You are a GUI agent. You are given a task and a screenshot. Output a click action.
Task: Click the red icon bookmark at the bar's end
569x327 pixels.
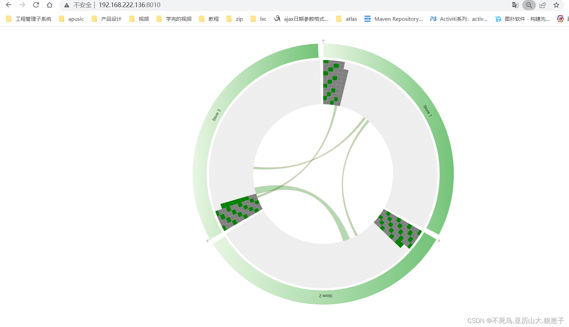[560, 19]
